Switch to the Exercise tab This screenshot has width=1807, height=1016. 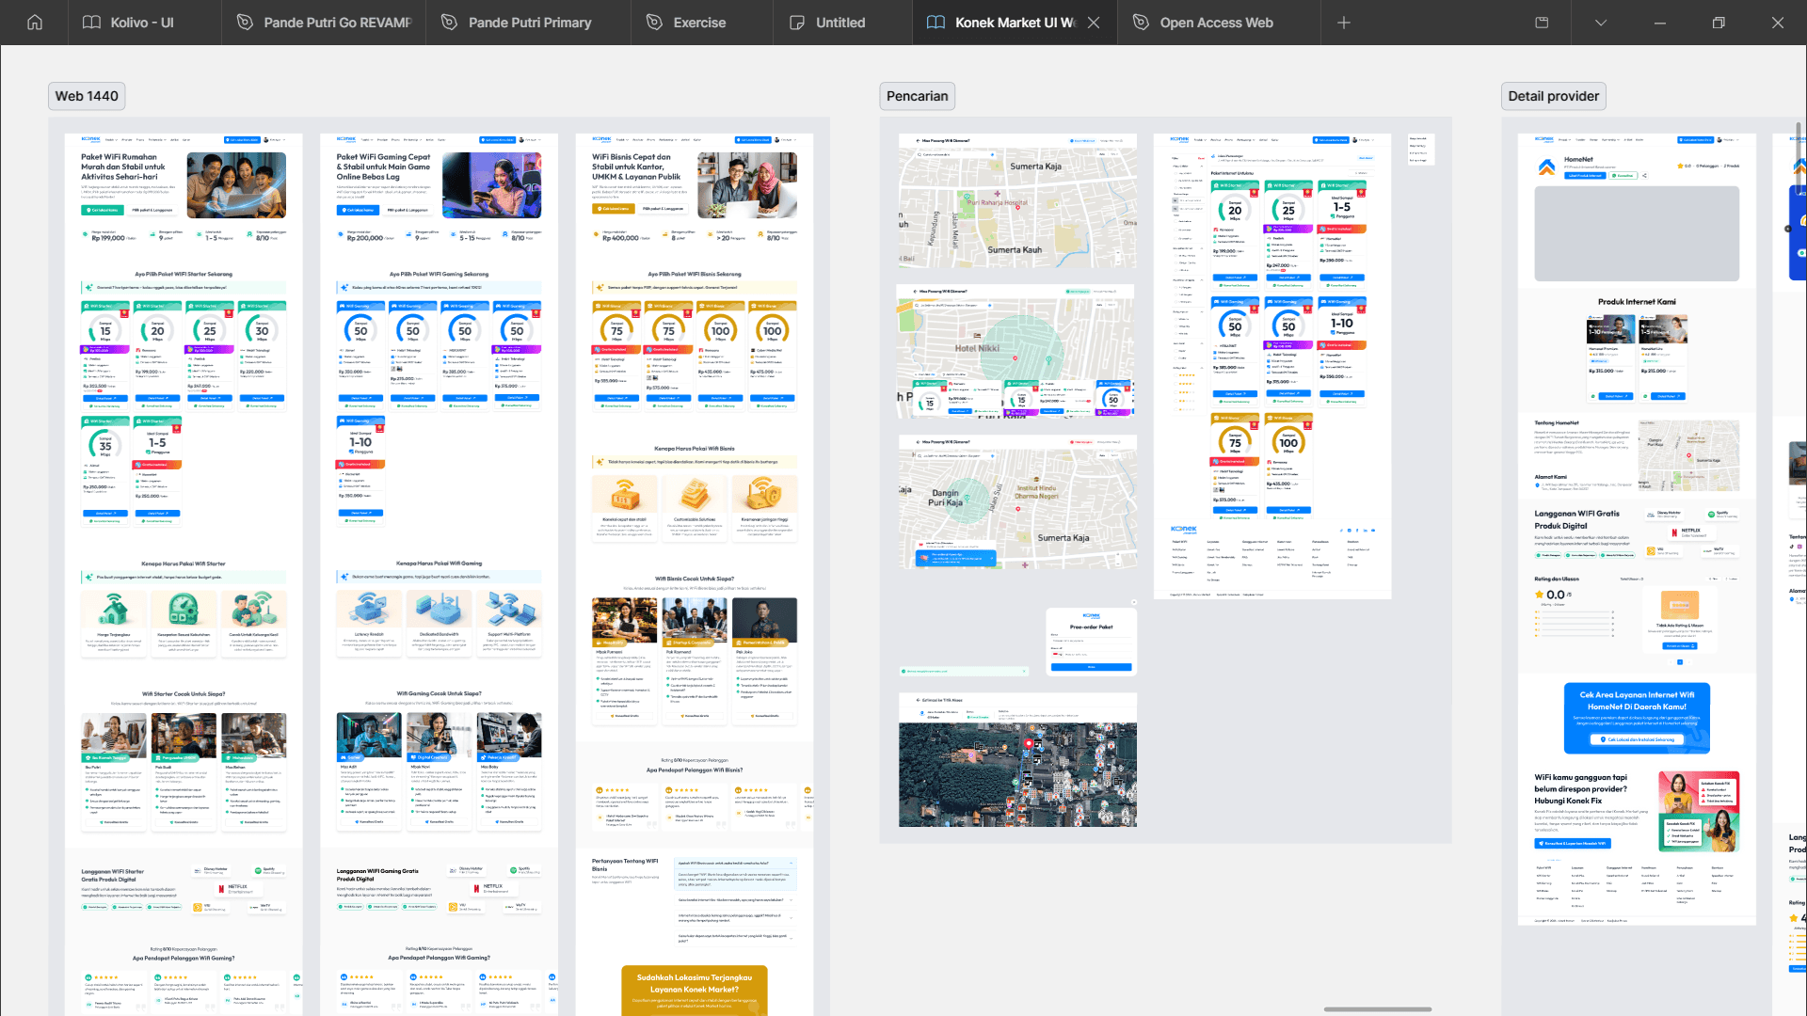tap(699, 23)
